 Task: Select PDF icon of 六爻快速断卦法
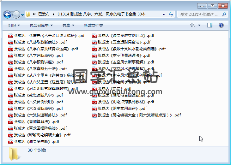tap(11, 115)
